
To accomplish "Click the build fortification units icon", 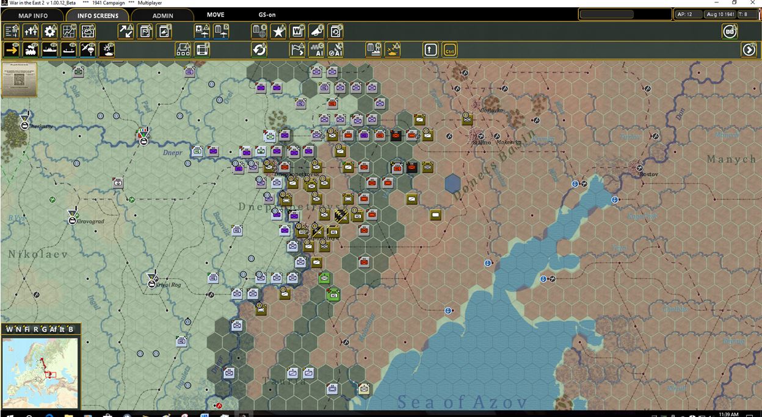I will pyautogui.click(x=183, y=49).
